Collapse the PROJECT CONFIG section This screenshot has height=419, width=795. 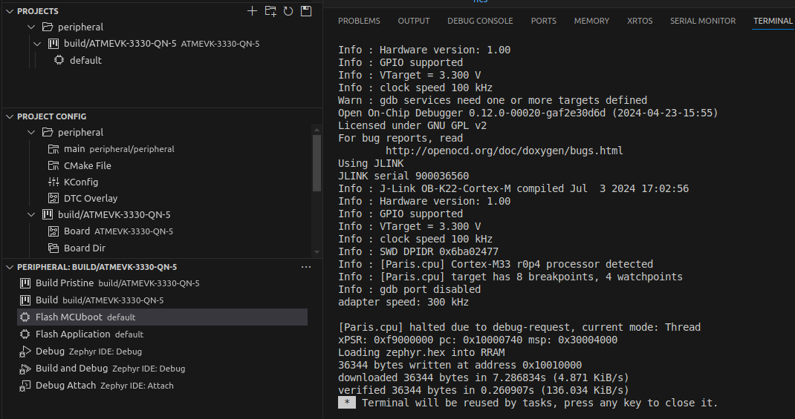(10, 116)
